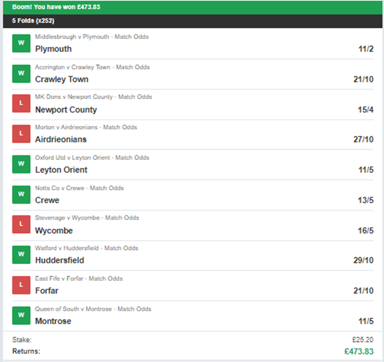
Task: Click the 11/5 odds for Leyton Orient
Action: click(x=366, y=170)
